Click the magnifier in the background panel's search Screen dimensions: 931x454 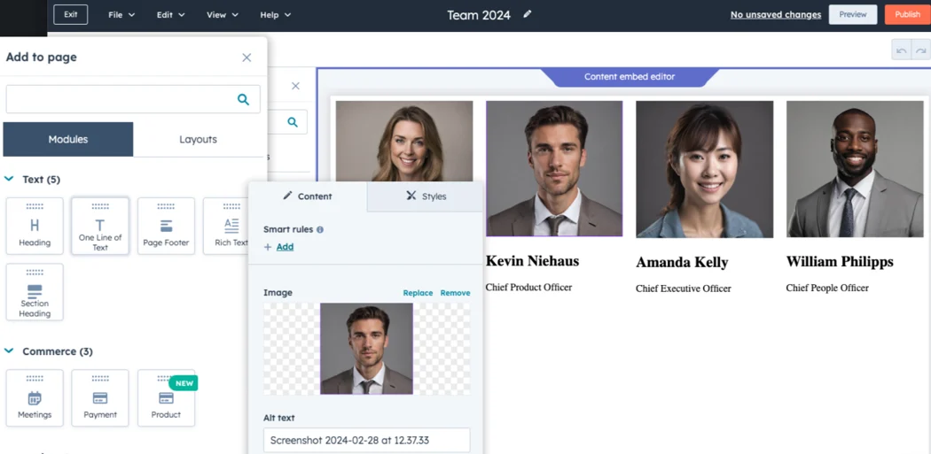[292, 122]
